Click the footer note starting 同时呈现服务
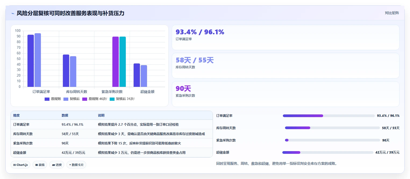 click(x=277, y=163)
